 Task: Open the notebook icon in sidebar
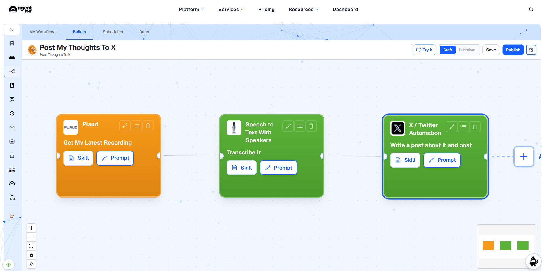(12, 85)
